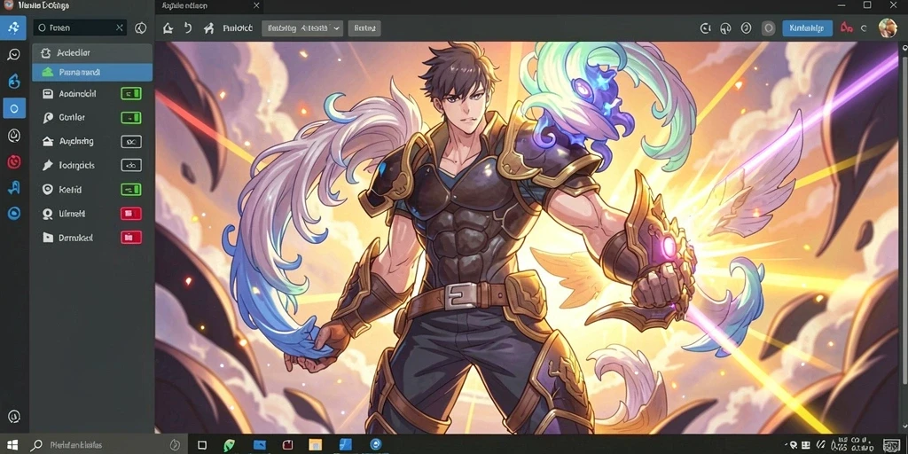Click the search field in the side panel
Screen dimensions: 908x454
click(x=79, y=27)
